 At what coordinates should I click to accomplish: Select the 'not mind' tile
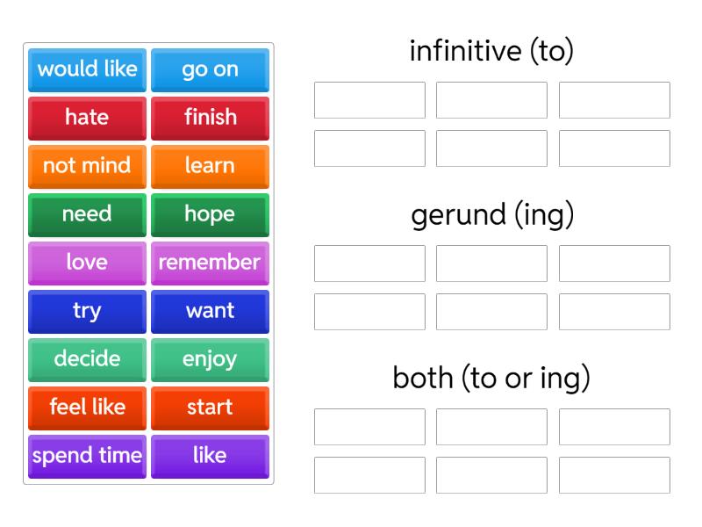click(x=86, y=166)
